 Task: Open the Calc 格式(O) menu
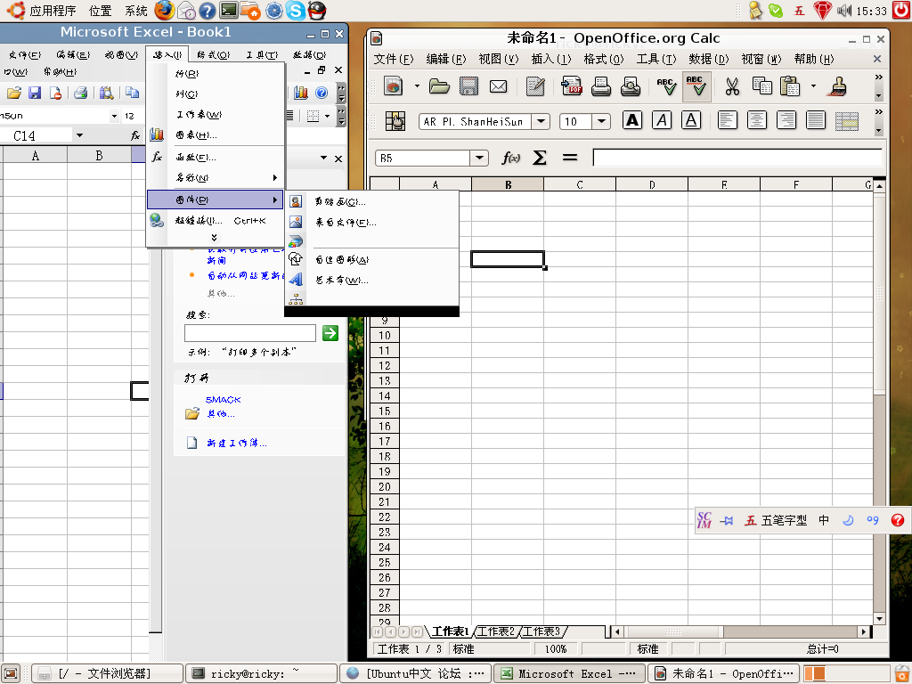[x=604, y=59]
